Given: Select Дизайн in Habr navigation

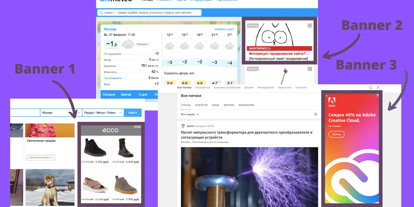Looking at the screenshot, I should click(249, 87).
